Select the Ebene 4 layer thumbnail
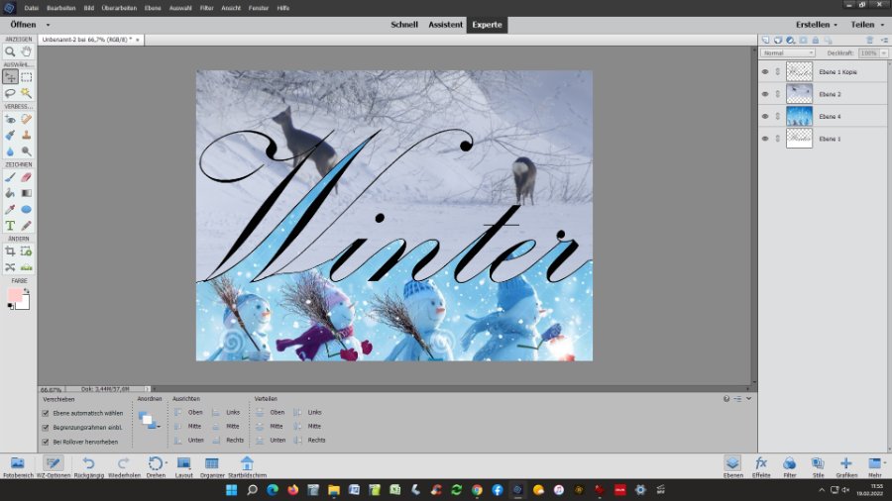The width and height of the screenshot is (892, 501). (x=799, y=117)
